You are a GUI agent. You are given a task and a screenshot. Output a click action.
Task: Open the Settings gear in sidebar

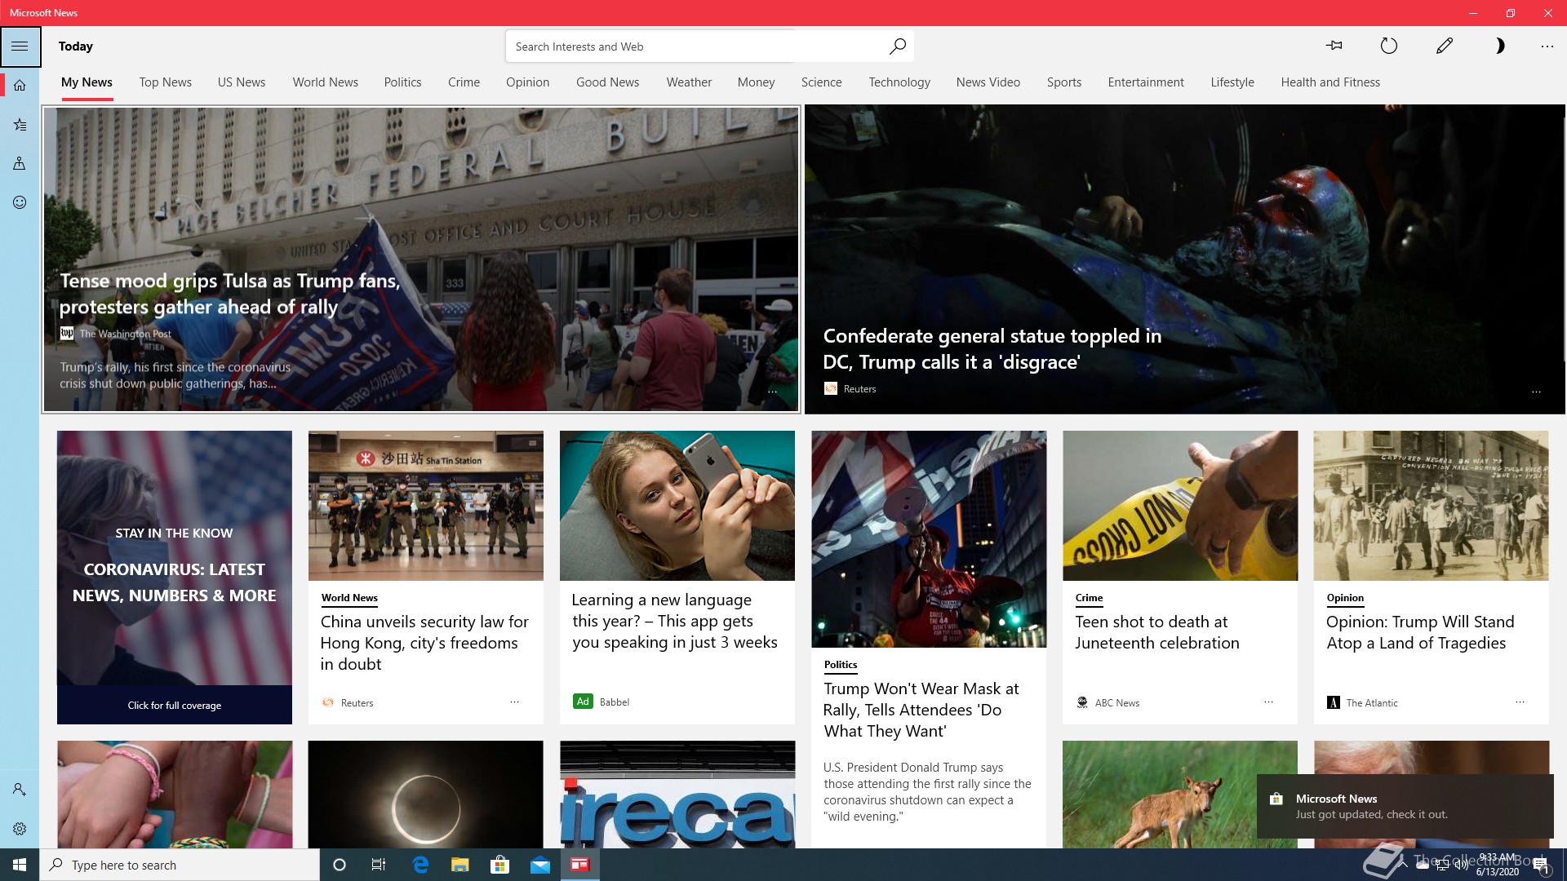(x=20, y=829)
